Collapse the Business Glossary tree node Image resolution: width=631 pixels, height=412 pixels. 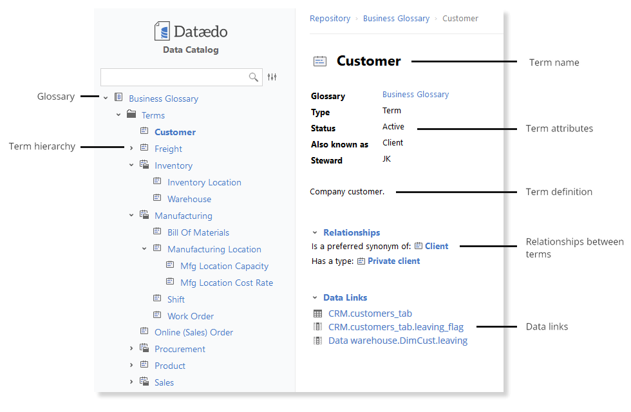pos(106,98)
